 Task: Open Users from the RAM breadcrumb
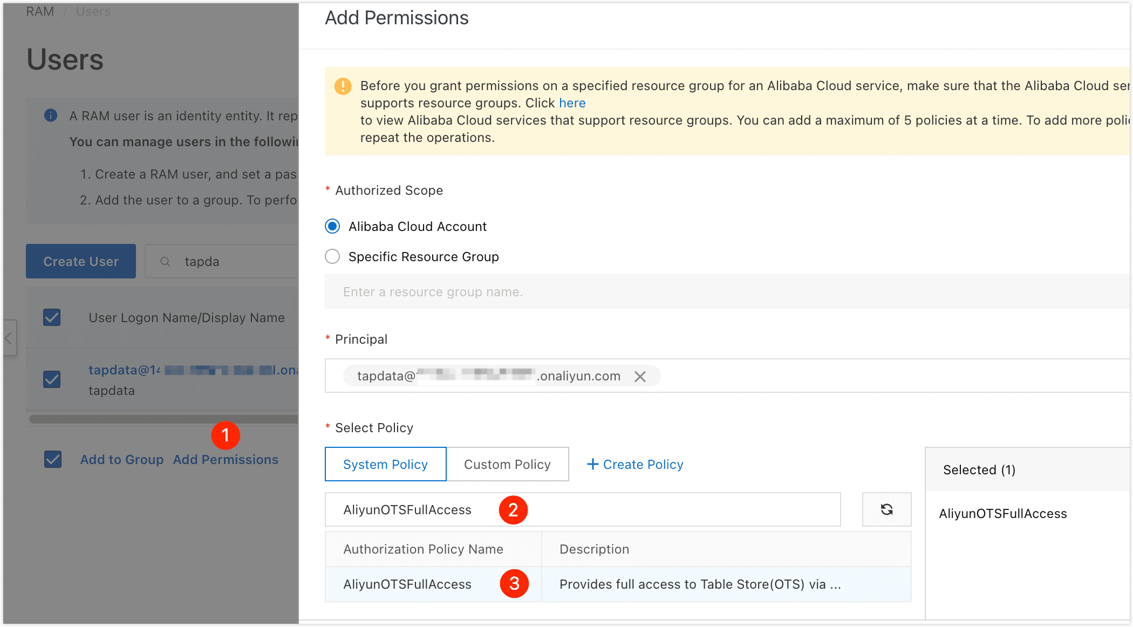pos(93,11)
